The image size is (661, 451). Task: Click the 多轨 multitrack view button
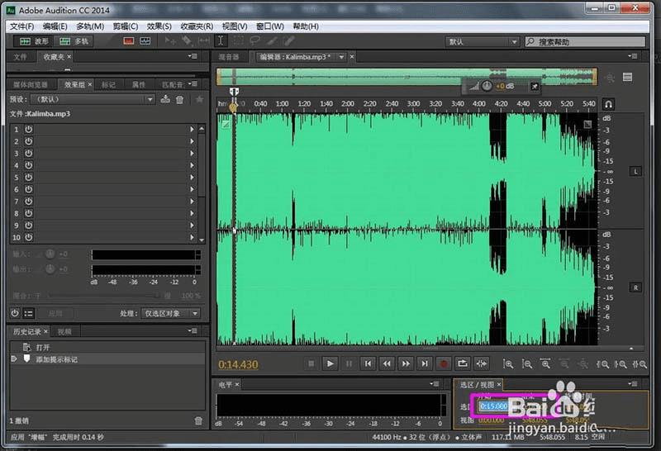coord(74,40)
